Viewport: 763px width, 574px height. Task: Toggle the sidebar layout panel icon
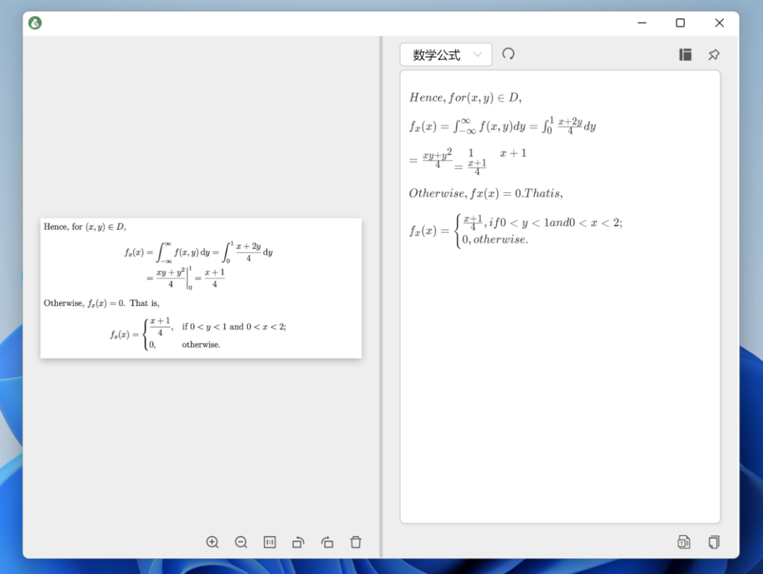[685, 54]
